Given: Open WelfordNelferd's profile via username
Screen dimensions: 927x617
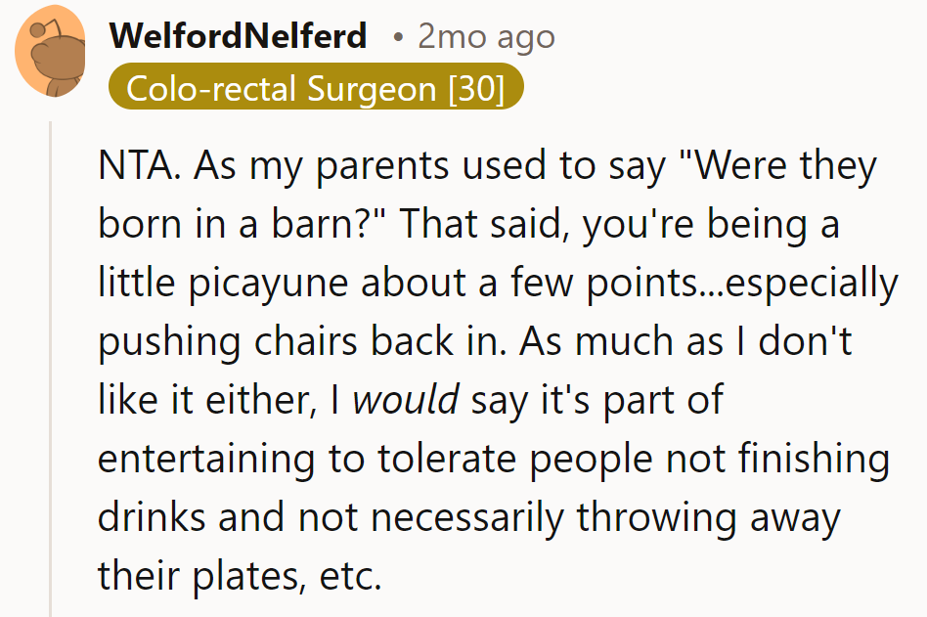Looking at the screenshot, I should 239,37.
